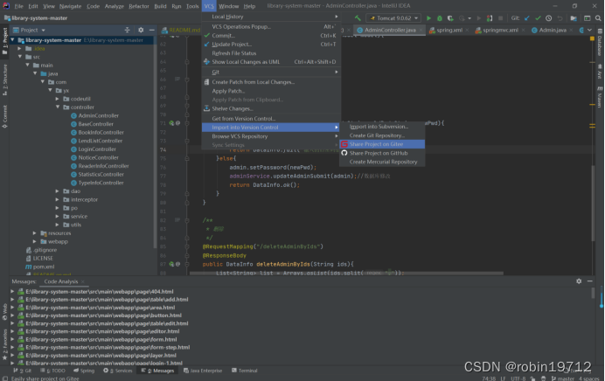Close the AdminController.java tab
Viewport: 605px width, 381px height.
(421, 30)
